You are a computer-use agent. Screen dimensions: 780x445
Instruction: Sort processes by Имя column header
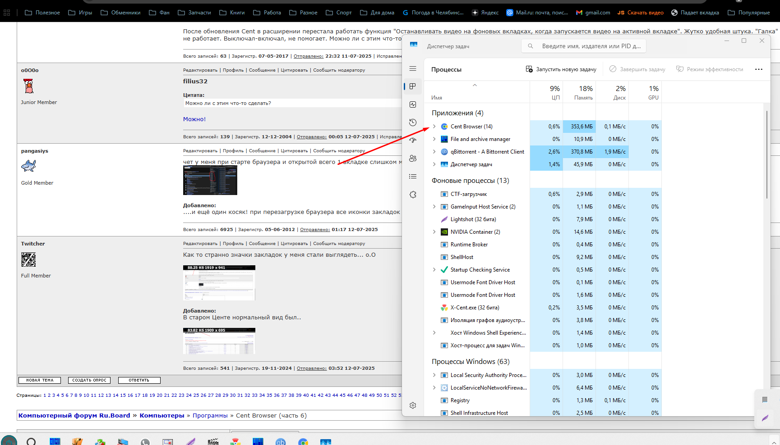point(477,92)
